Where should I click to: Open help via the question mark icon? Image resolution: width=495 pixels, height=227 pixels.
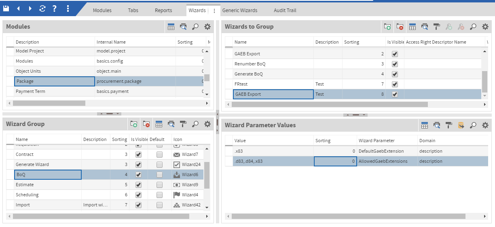click(x=55, y=8)
